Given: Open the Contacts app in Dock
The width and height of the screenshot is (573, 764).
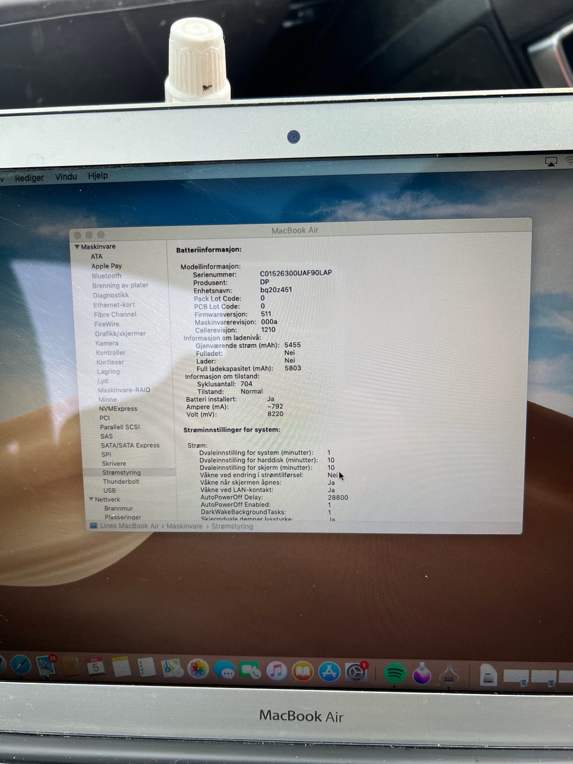Looking at the screenshot, I should click(71, 666).
